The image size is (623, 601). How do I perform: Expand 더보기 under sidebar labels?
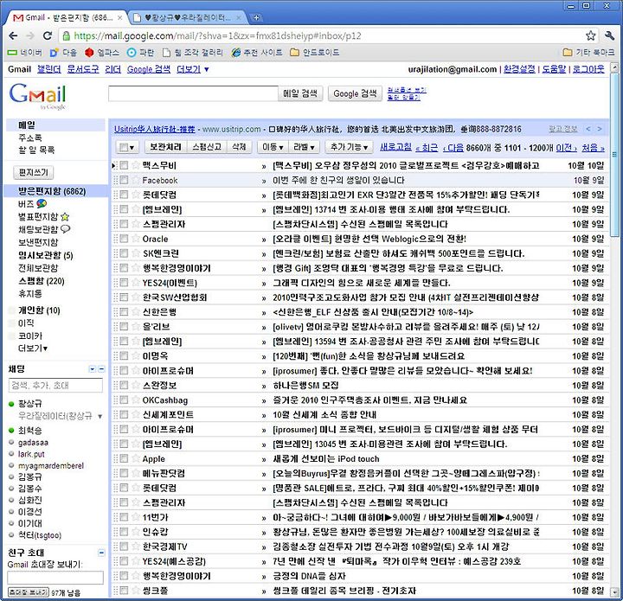click(x=33, y=348)
